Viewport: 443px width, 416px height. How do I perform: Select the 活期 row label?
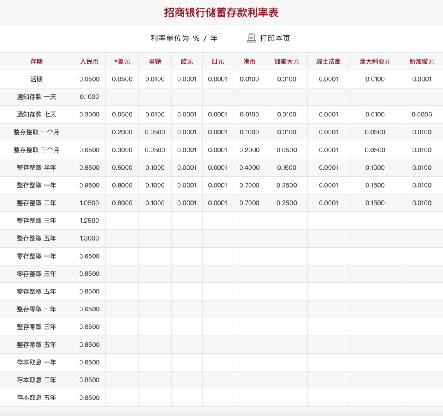pyautogui.click(x=37, y=79)
